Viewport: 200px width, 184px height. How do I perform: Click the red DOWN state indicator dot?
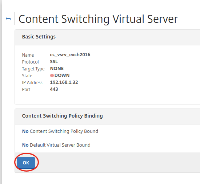[52, 75]
